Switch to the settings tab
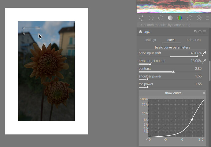 pos(150,40)
